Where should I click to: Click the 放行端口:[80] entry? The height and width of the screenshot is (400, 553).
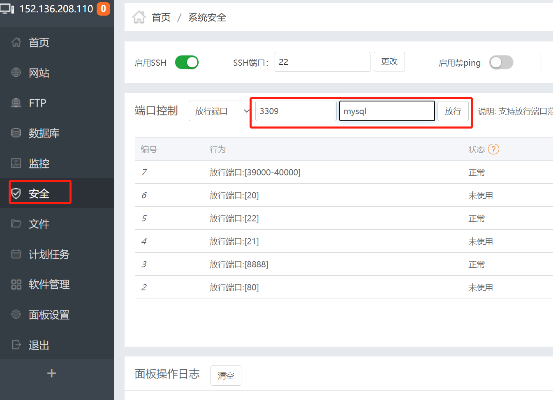pos(234,287)
